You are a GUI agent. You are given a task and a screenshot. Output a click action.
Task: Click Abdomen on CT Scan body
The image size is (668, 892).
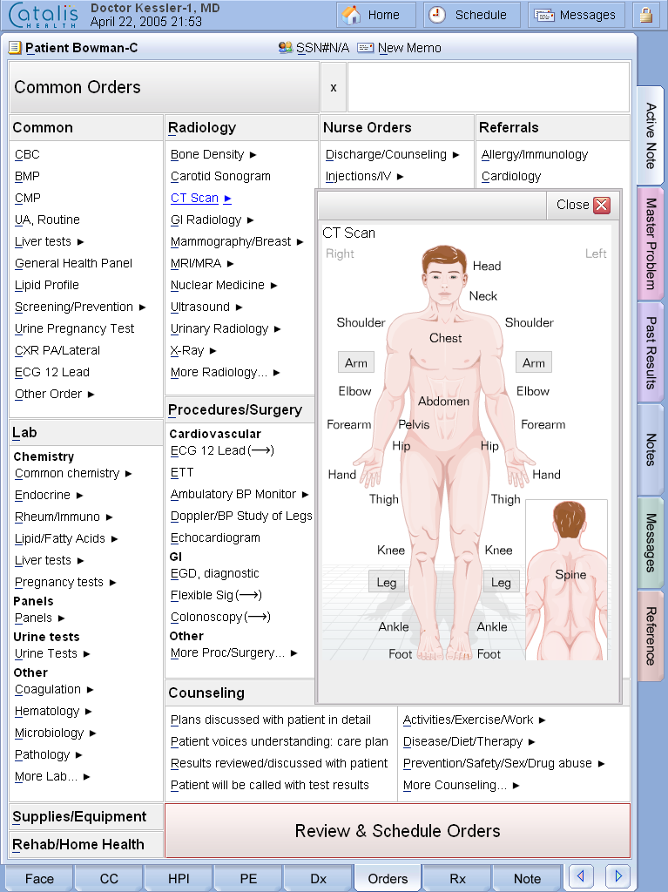click(x=444, y=401)
